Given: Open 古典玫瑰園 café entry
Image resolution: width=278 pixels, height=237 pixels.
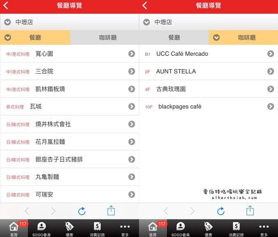Looking at the screenshot, I should pos(208,89).
